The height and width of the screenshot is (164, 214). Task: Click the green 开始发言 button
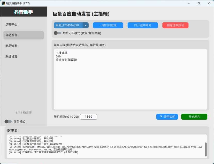click(x=194, y=117)
